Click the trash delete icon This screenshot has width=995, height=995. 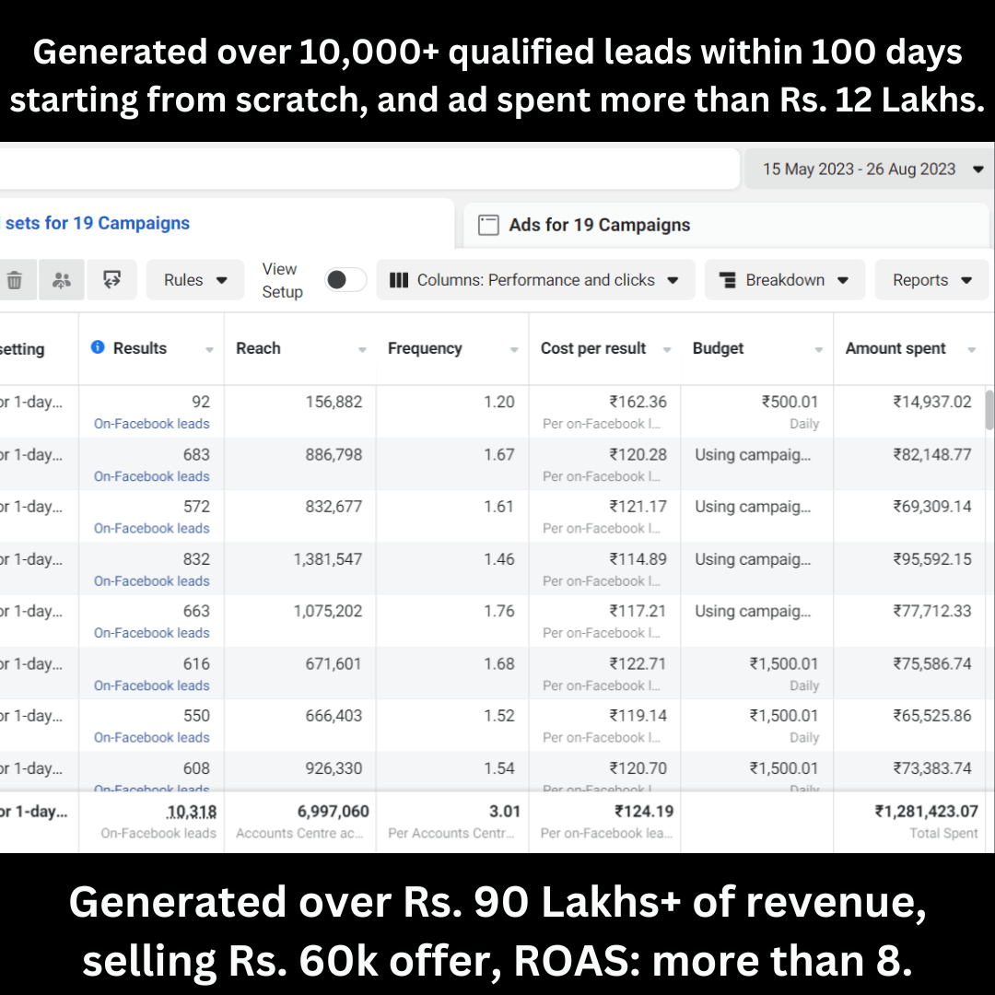click(x=14, y=280)
